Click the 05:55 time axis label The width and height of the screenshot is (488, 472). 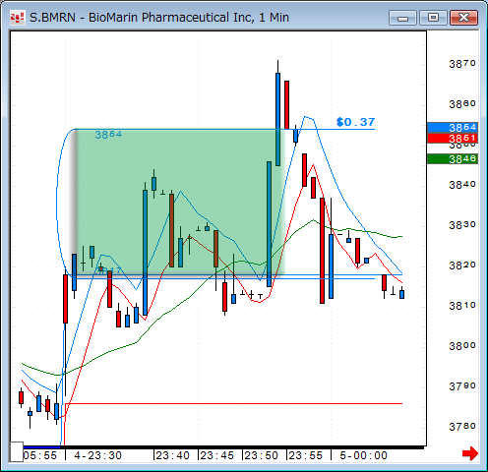40,455
